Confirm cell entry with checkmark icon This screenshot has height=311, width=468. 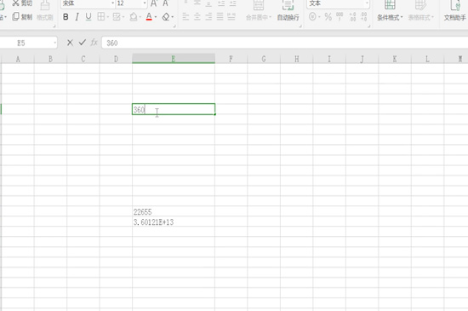click(83, 43)
